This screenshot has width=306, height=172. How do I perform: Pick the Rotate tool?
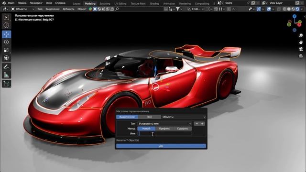tap(6, 42)
